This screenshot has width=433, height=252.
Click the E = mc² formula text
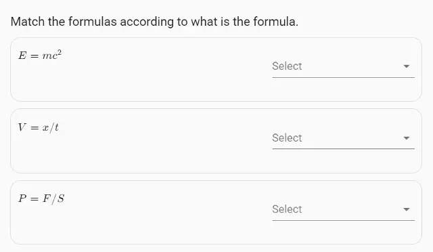pos(40,55)
